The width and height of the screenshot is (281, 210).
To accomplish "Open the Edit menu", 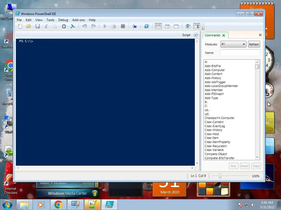I will (x=29, y=20).
